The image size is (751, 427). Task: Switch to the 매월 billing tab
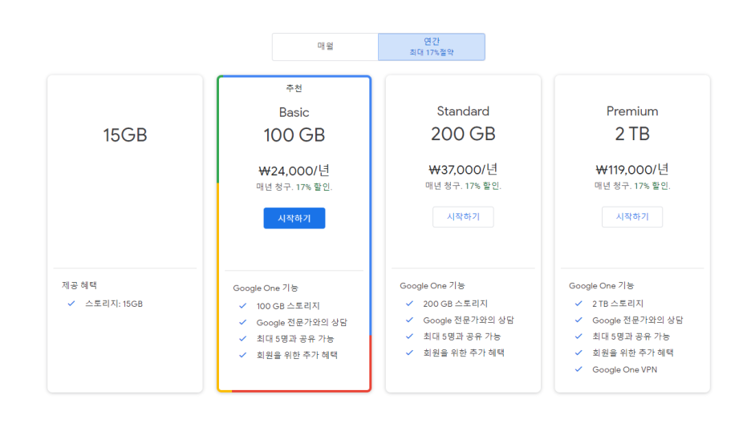tap(325, 46)
